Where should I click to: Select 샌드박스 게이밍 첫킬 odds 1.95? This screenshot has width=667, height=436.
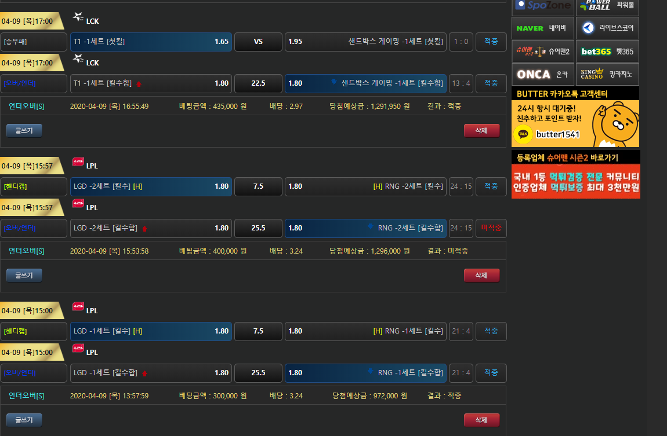(365, 42)
